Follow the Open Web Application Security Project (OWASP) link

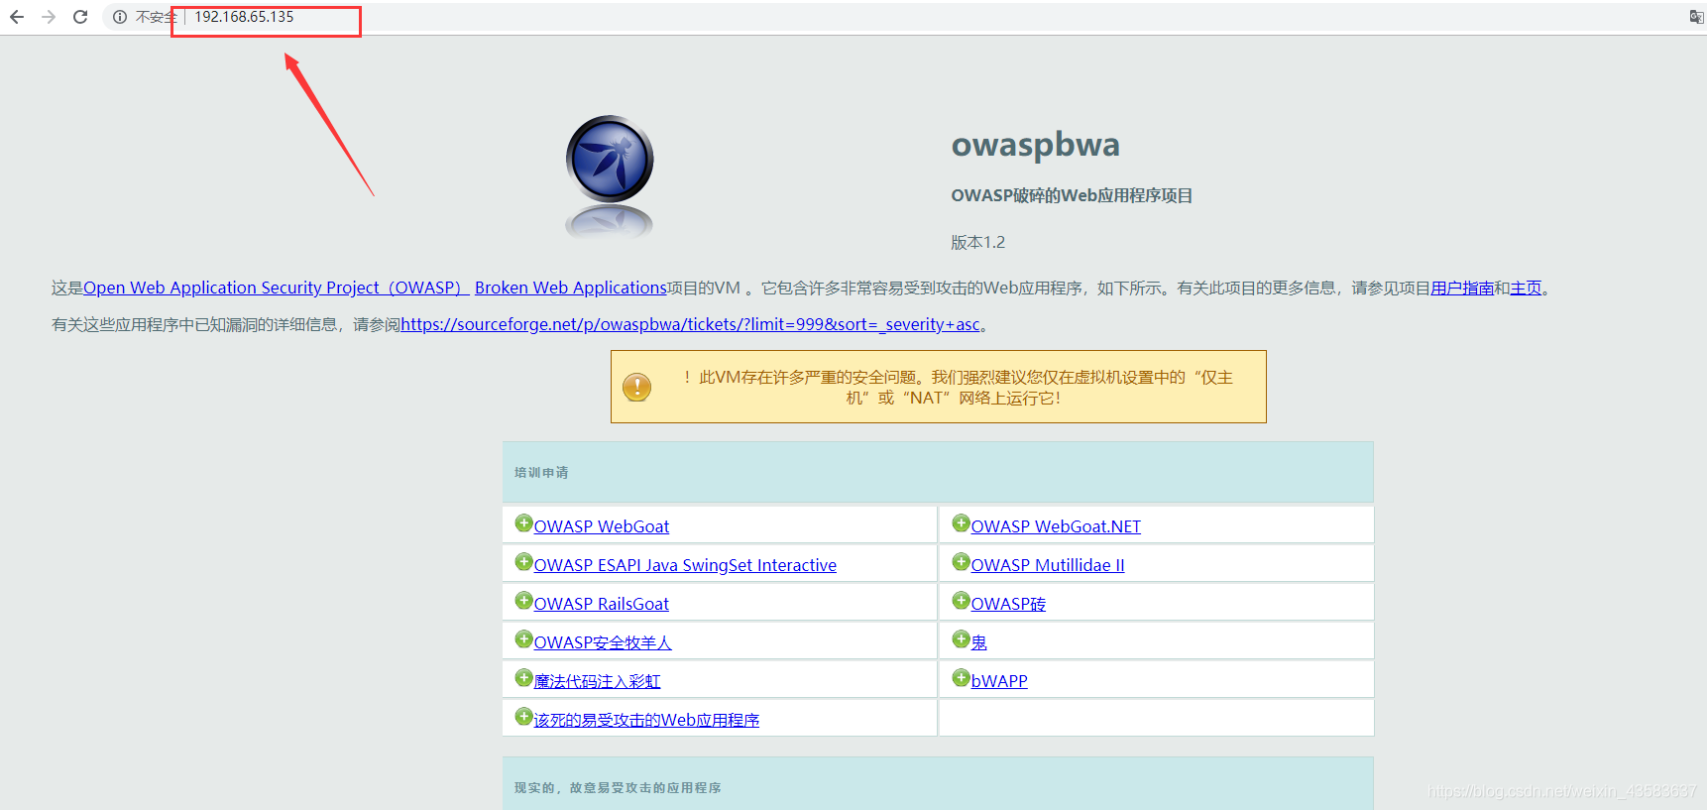pyautogui.click(x=277, y=288)
